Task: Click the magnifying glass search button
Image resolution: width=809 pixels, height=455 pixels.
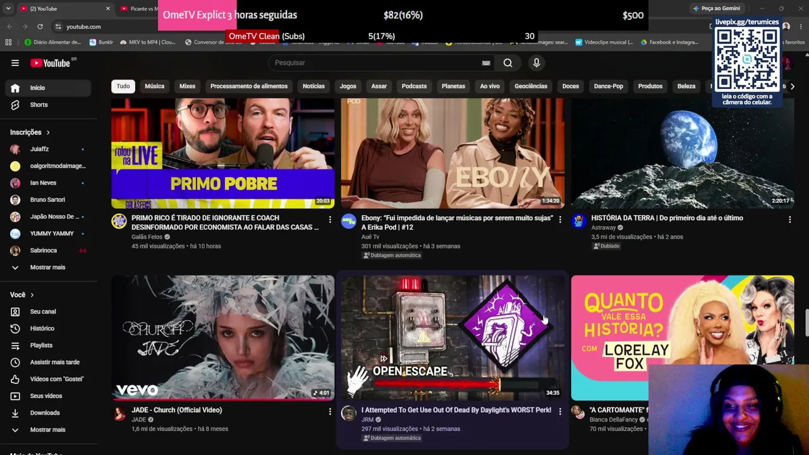Action: [x=508, y=63]
